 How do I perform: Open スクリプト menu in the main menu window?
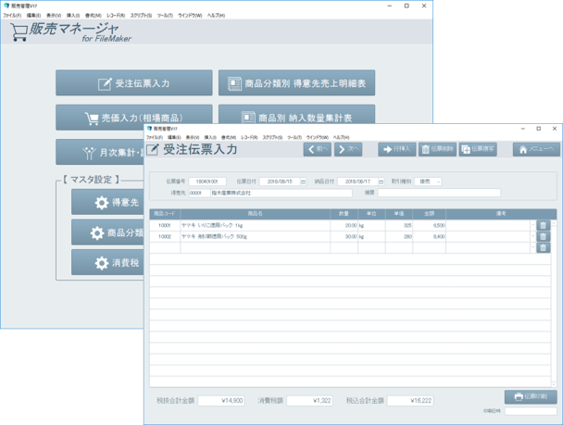141,16
